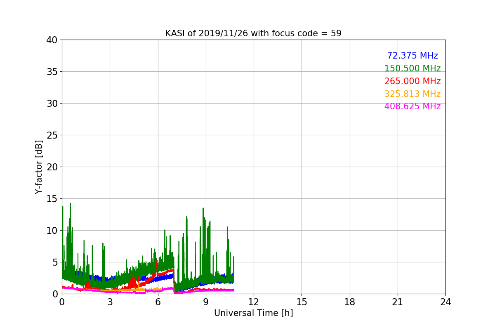The width and height of the screenshot is (495, 330).
Task: Click the y-axis tick label 35
Action: coord(52,72)
